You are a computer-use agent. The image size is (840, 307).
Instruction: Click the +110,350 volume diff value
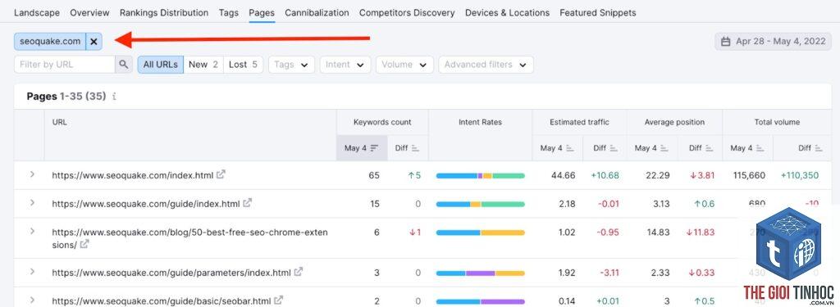(799, 175)
